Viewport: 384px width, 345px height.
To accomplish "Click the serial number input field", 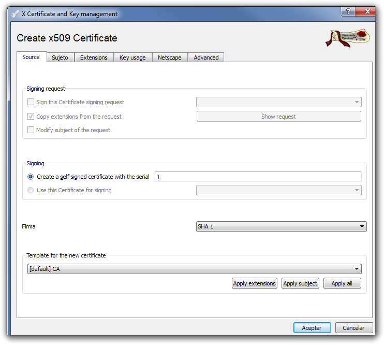I will point(258,177).
